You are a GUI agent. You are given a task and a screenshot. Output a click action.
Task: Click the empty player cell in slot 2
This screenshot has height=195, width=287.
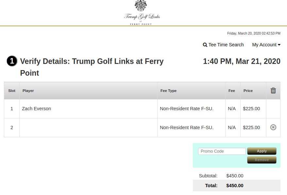pyautogui.click(x=88, y=127)
